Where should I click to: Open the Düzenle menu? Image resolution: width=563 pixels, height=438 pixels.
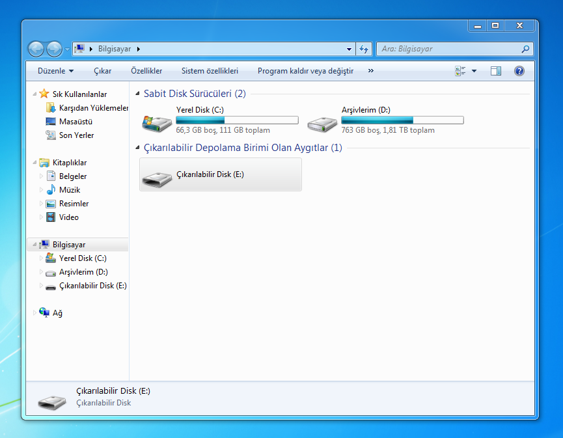(x=55, y=71)
